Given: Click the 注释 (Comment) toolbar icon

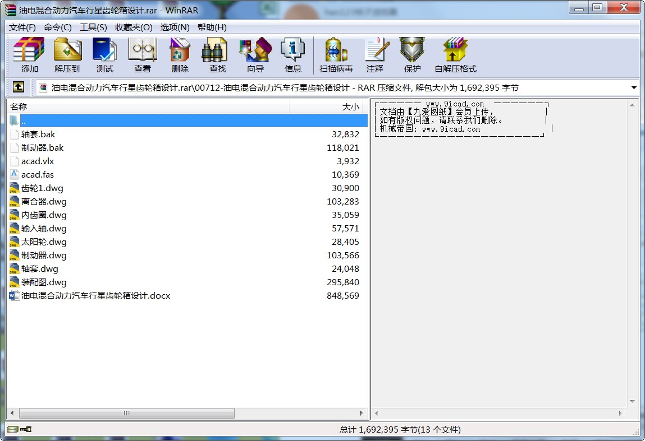Looking at the screenshot, I should click(x=376, y=50).
